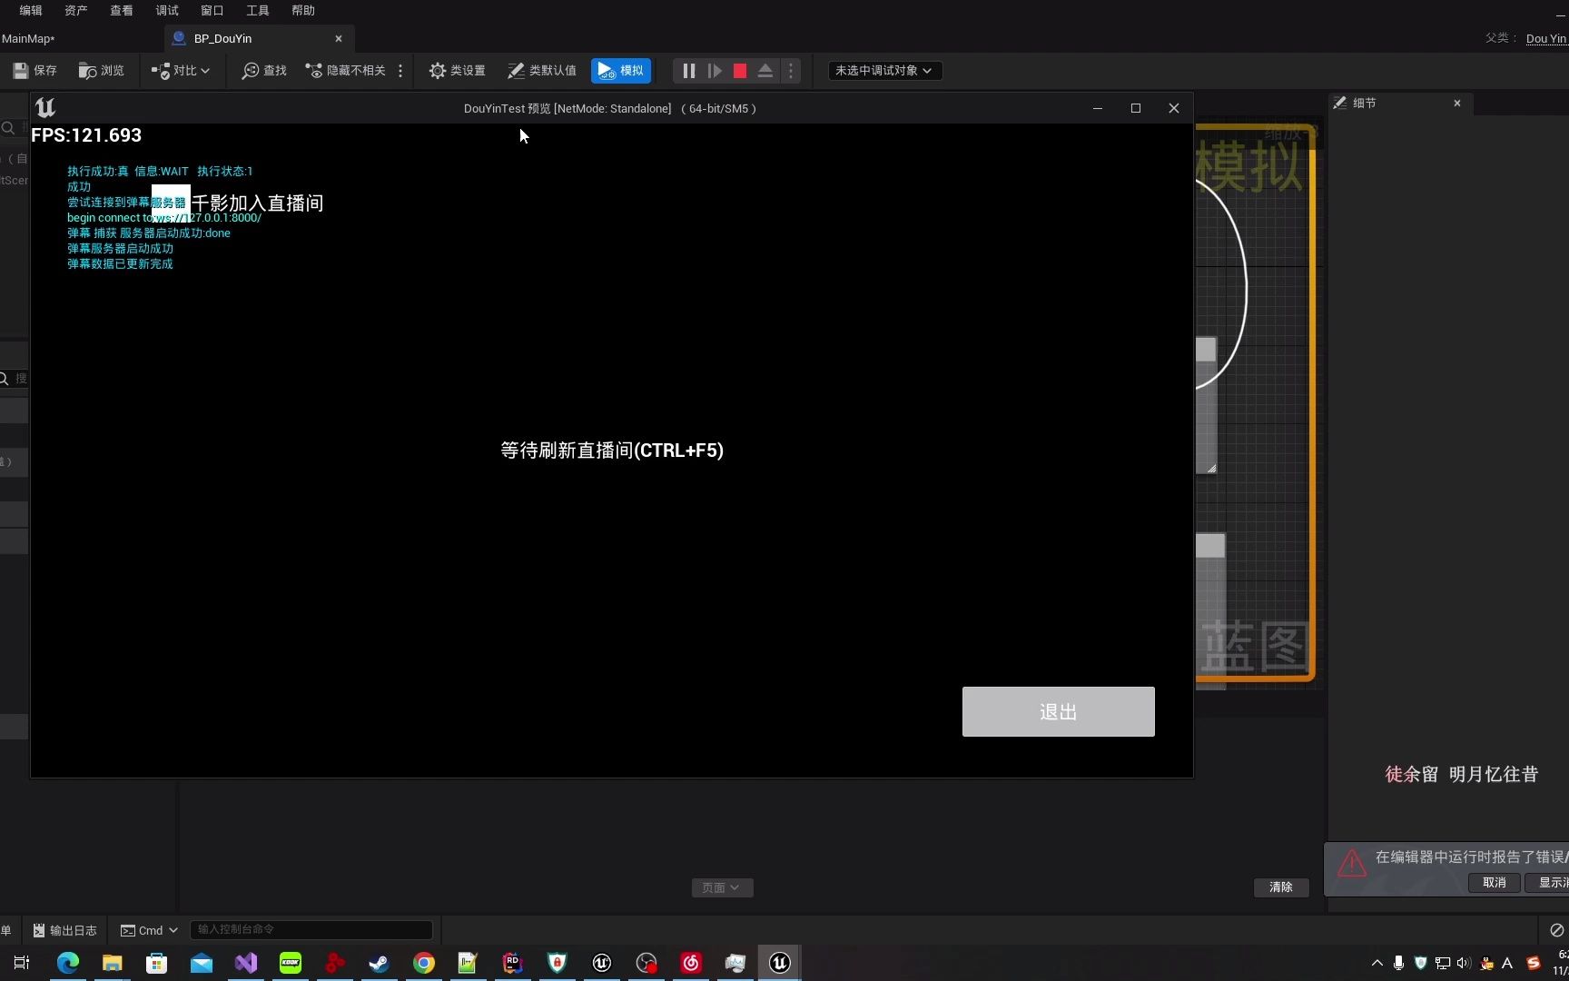Image resolution: width=1569 pixels, height=981 pixels.
Task: Pause the running simulation
Action: (x=689, y=71)
